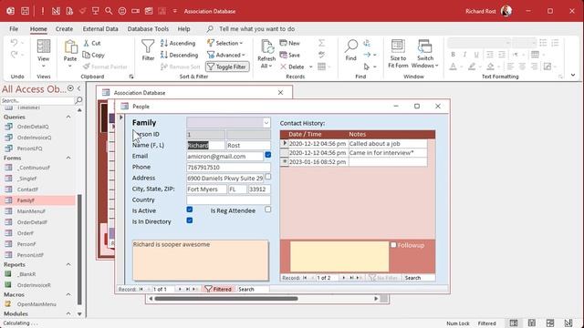Click the Save icon in the quick access toolbar
This screenshot has width=584, height=328.
point(25,11)
